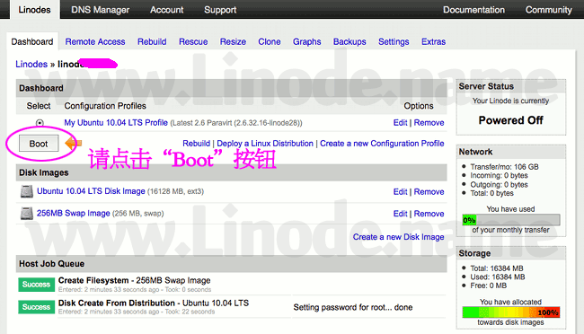Open the Rescue tab
The image size is (584, 334).
193,41
